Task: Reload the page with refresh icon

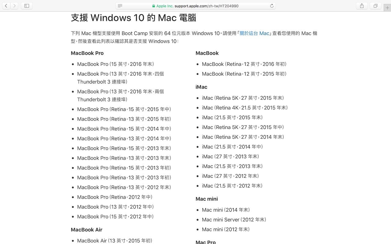Action: pyautogui.click(x=272, y=6)
